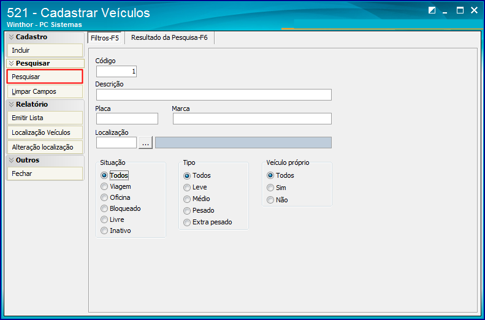Click Alteração localização button

point(45,147)
